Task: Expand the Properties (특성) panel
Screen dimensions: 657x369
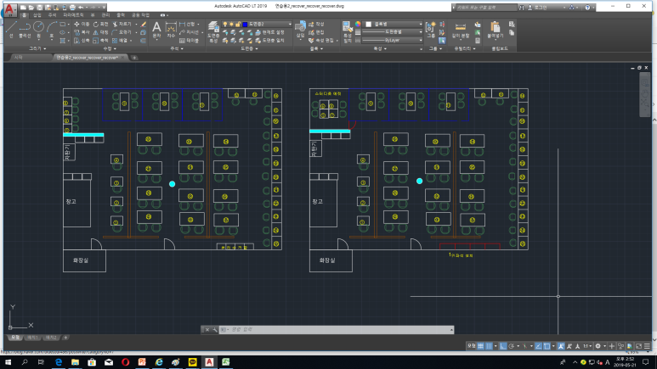Action: (x=380, y=48)
